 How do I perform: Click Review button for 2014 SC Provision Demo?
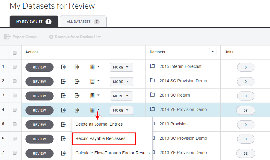click(x=39, y=82)
